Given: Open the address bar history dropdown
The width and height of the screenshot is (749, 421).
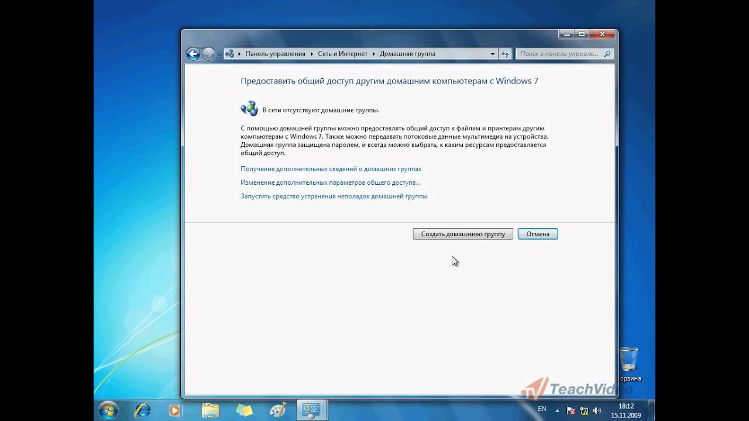Looking at the screenshot, I should (x=493, y=54).
